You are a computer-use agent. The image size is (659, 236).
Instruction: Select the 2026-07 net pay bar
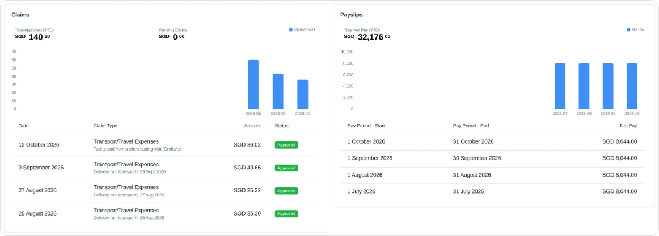pos(560,87)
